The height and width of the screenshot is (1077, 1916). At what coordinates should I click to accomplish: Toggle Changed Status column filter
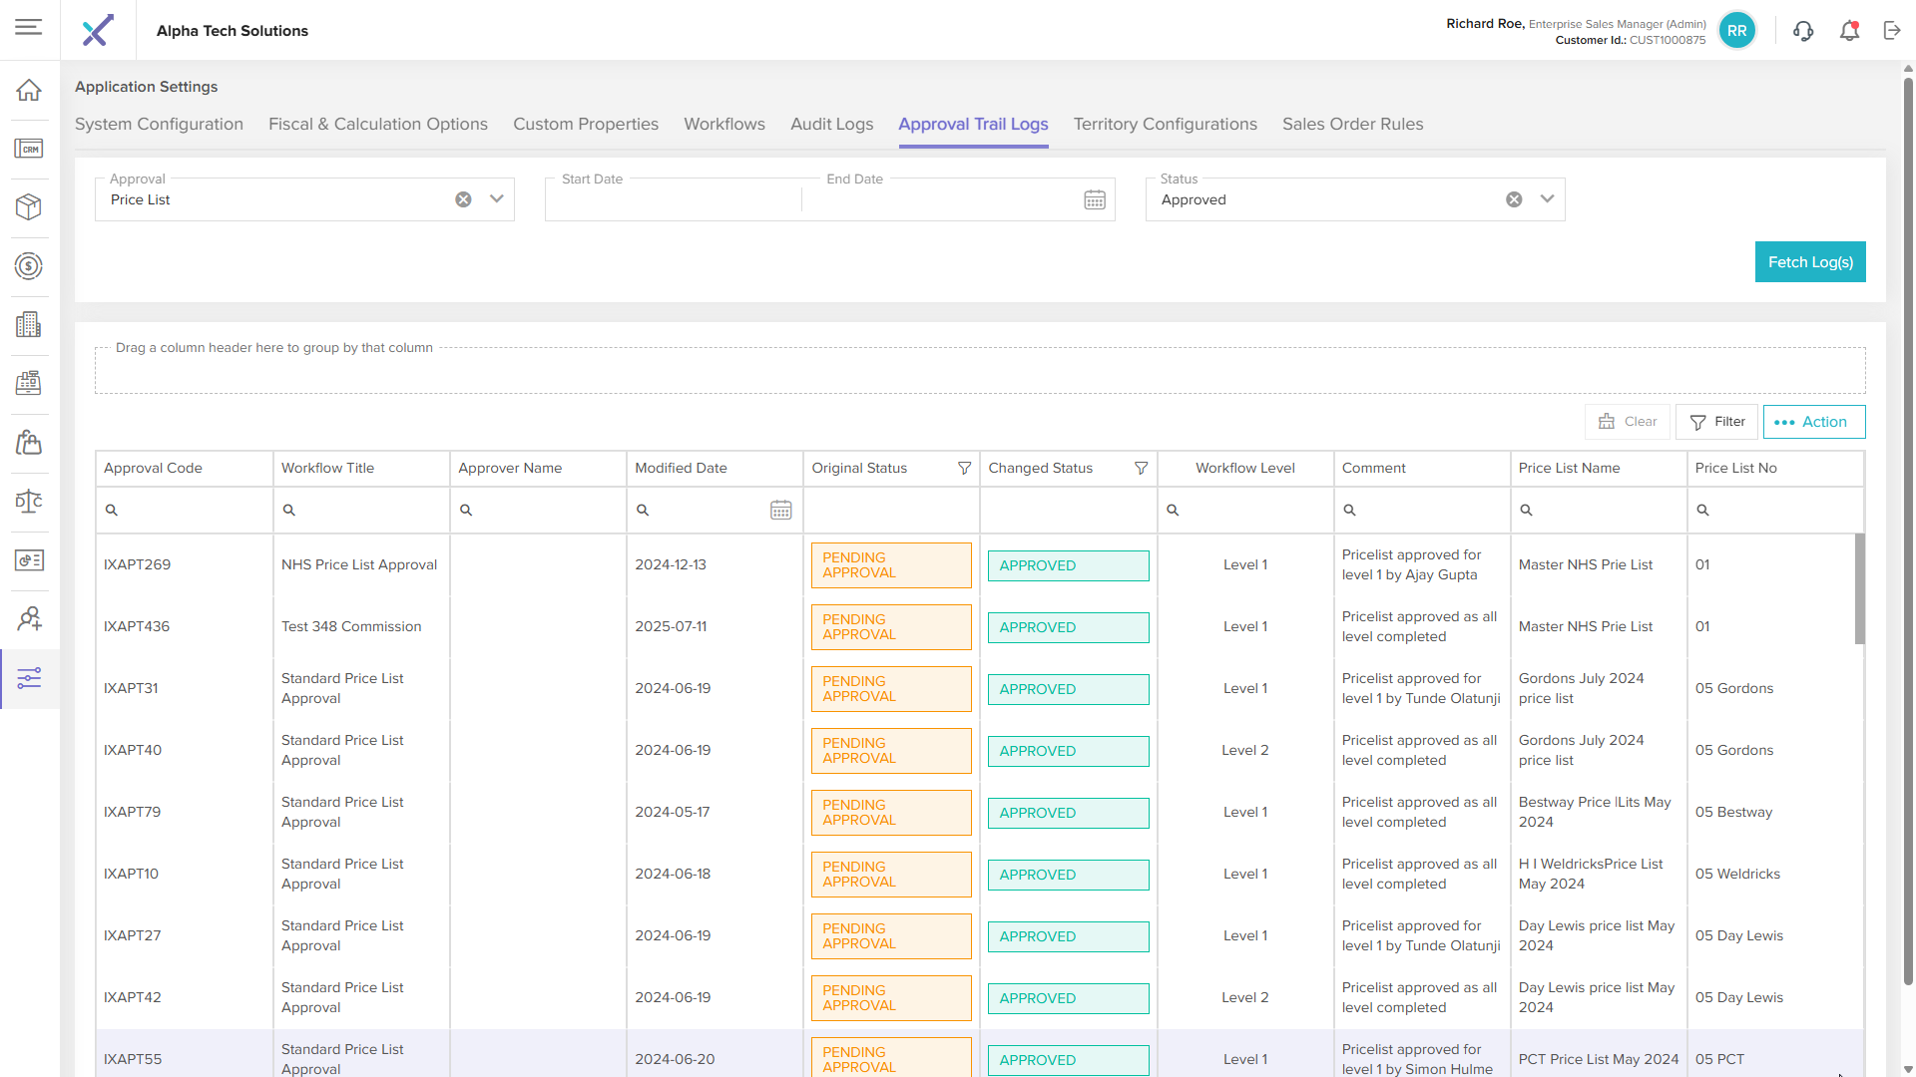pos(1141,469)
